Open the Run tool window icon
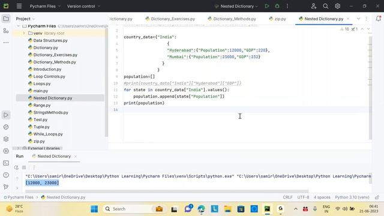The image size is (384, 216). pos(6,115)
